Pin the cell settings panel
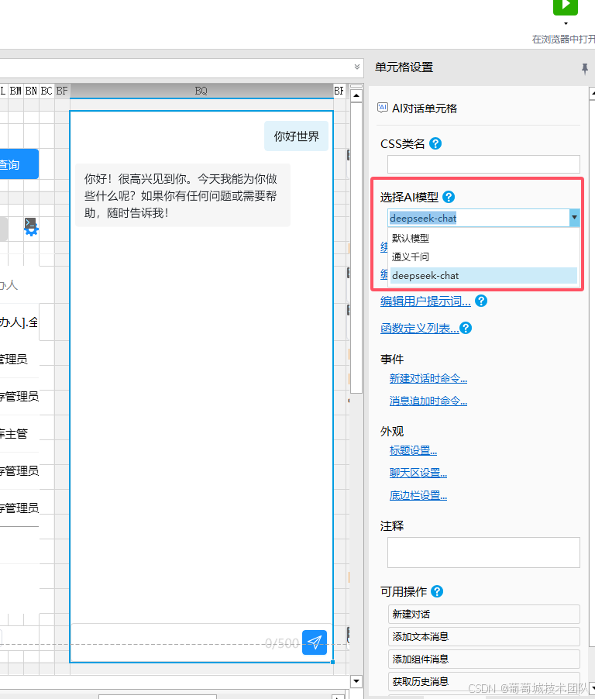This screenshot has width=595, height=699. 585,69
